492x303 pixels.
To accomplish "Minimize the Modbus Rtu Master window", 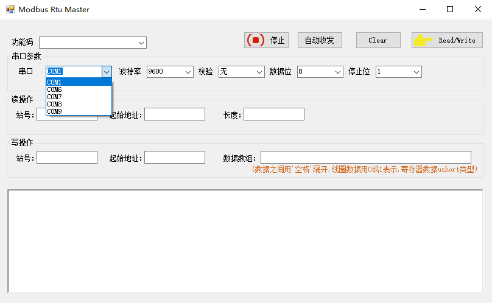I will (x=423, y=9).
